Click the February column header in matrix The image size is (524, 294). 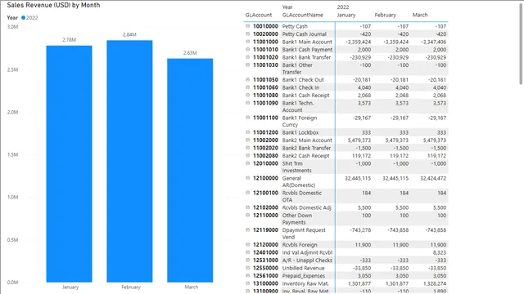coord(386,15)
